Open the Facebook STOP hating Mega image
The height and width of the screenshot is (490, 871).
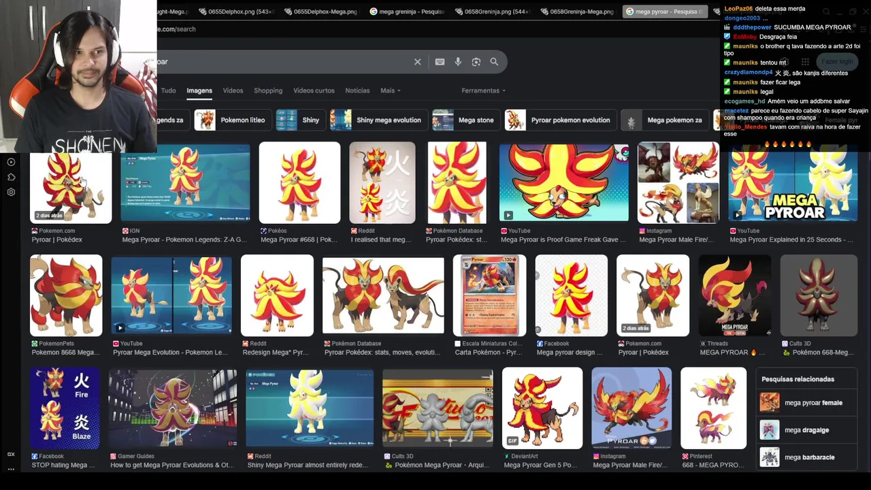[x=65, y=408]
